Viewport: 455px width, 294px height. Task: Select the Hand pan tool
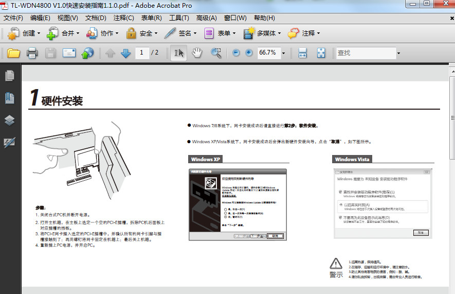coord(197,53)
